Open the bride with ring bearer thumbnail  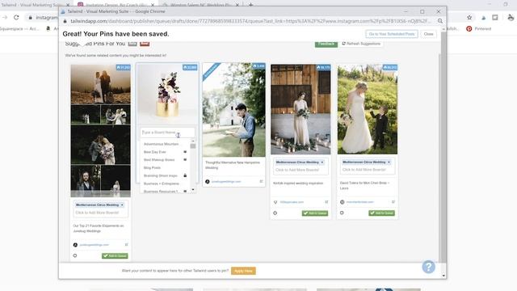tap(368, 109)
